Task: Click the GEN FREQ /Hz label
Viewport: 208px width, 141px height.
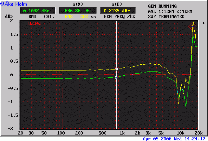Action: point(119,16)
